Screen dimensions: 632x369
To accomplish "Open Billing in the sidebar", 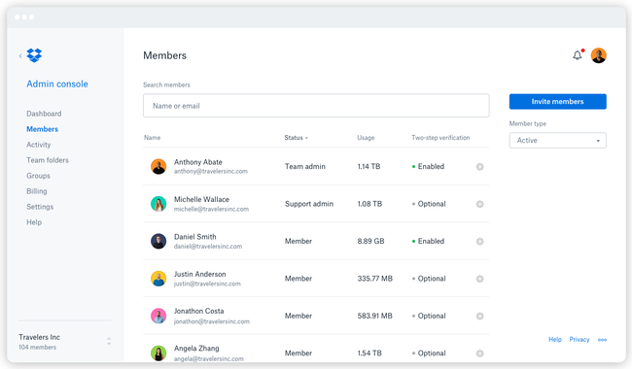I will coord(37,191).
